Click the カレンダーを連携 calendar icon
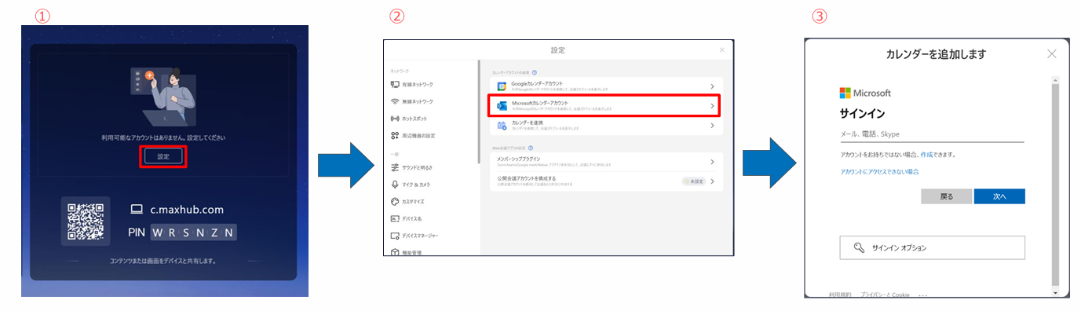The image size is (1081, 311). tap(502, 125)
